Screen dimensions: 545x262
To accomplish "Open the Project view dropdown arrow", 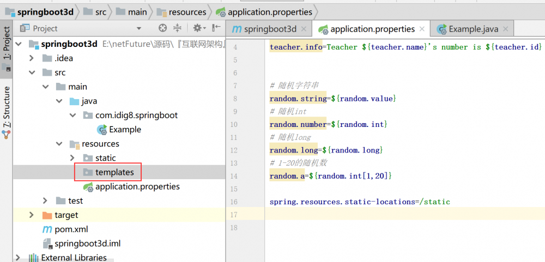I will click(139, 28).
